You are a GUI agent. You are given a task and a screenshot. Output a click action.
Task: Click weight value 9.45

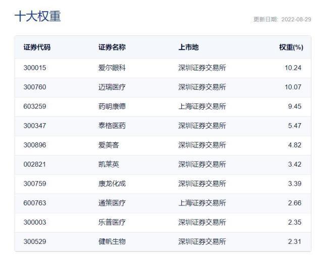[295, 107]
